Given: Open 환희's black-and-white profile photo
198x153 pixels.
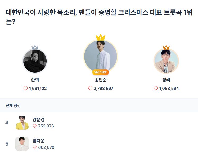Looking at the screenshot, I should (x=35, y=61).
